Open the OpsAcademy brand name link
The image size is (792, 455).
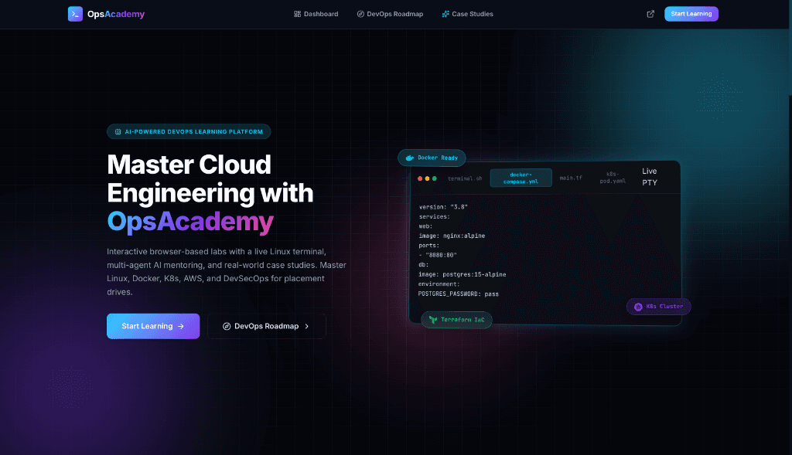coord(116,14)
